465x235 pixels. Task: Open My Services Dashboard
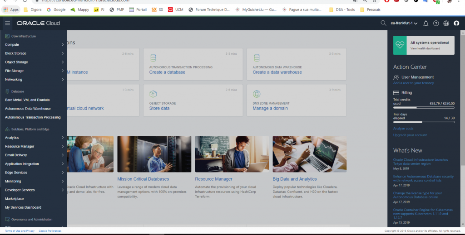[23, 207]
